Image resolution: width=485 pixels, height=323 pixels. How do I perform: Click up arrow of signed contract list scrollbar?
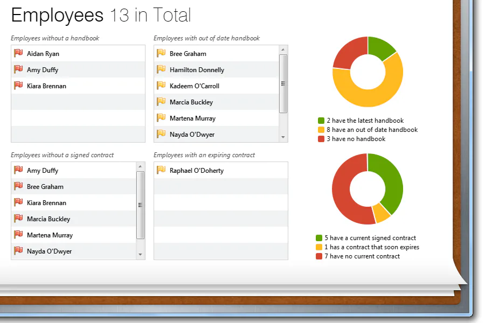coord(140,166)
